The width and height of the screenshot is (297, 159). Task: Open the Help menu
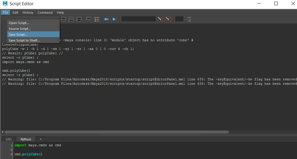pos(60,12)
